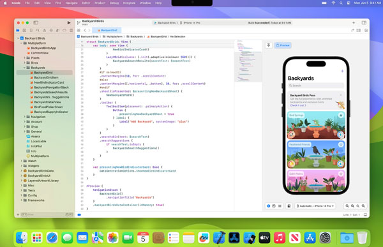
Task: Select the Selectable preview mode button
Action: click(274, 206)
